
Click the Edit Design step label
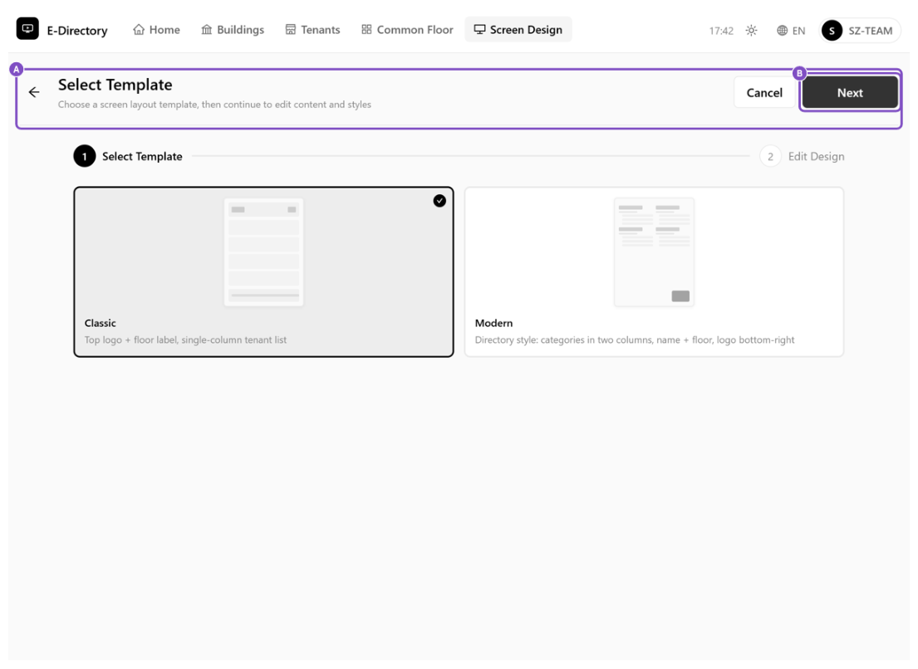[816, 156]
